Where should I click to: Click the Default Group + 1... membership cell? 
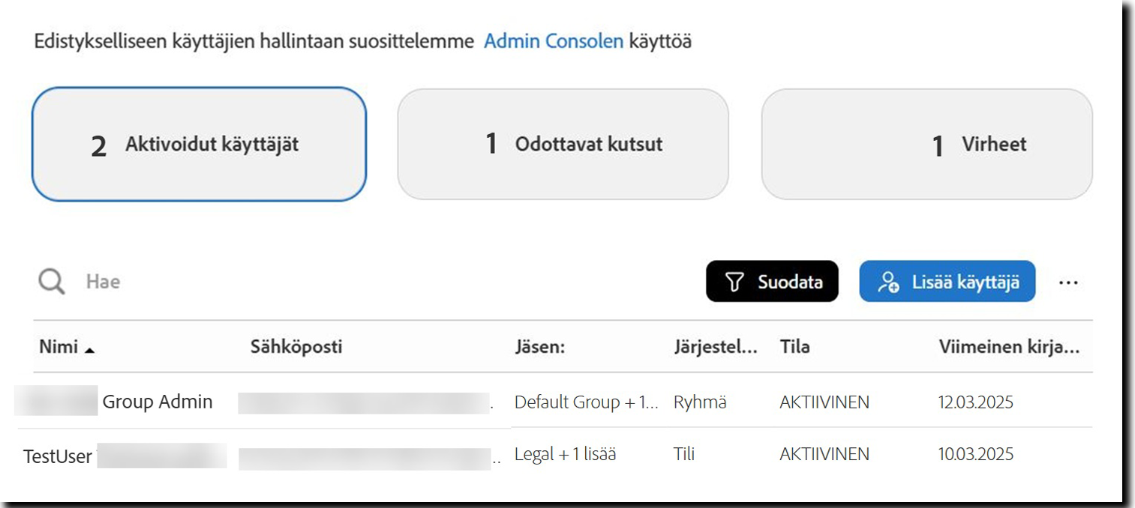pyautogui.click(x=586, y=402)
